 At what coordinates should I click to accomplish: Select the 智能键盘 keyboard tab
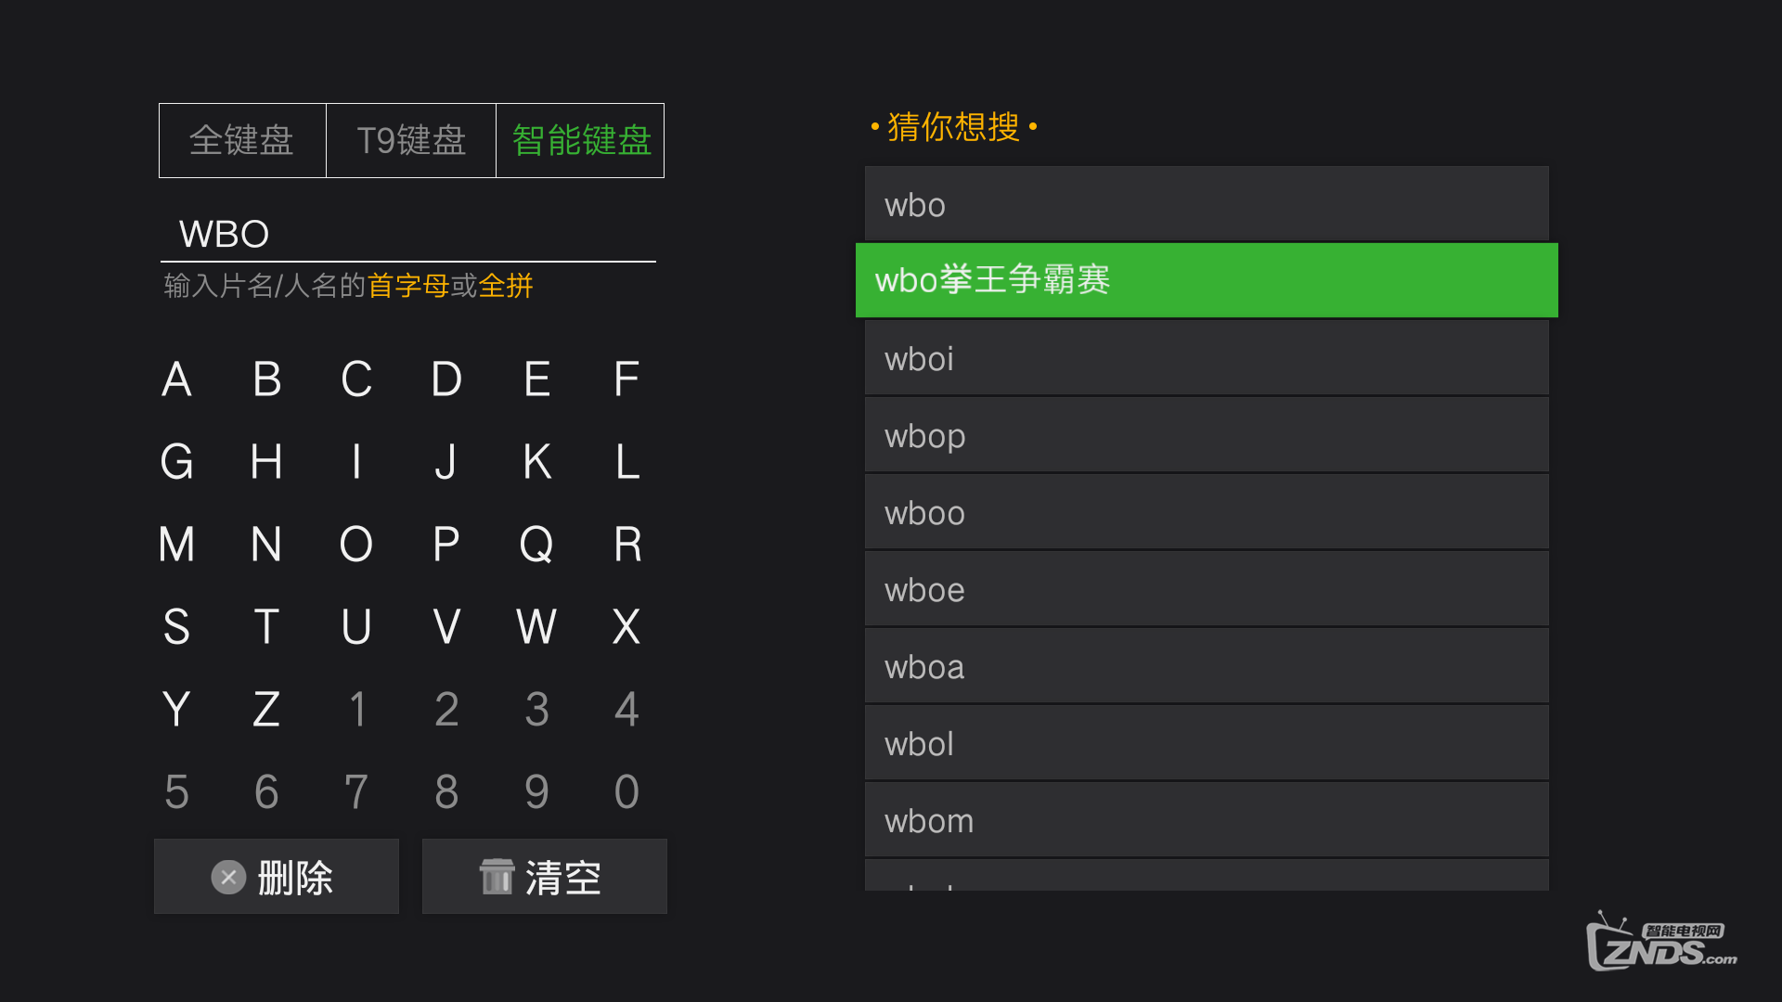click(x=581, y=140)
